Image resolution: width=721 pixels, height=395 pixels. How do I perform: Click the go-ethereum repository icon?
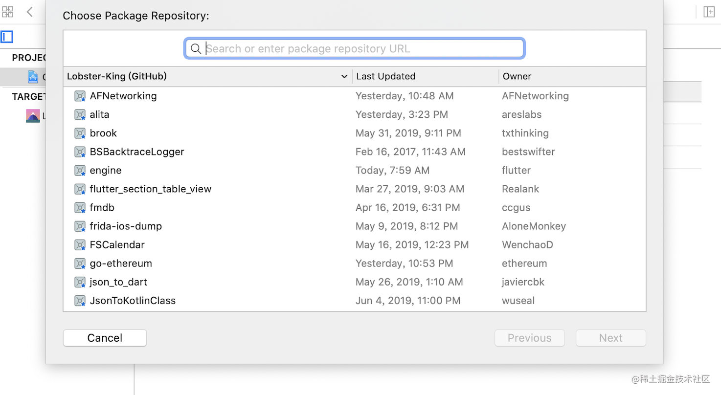click(x=80, y=263)
